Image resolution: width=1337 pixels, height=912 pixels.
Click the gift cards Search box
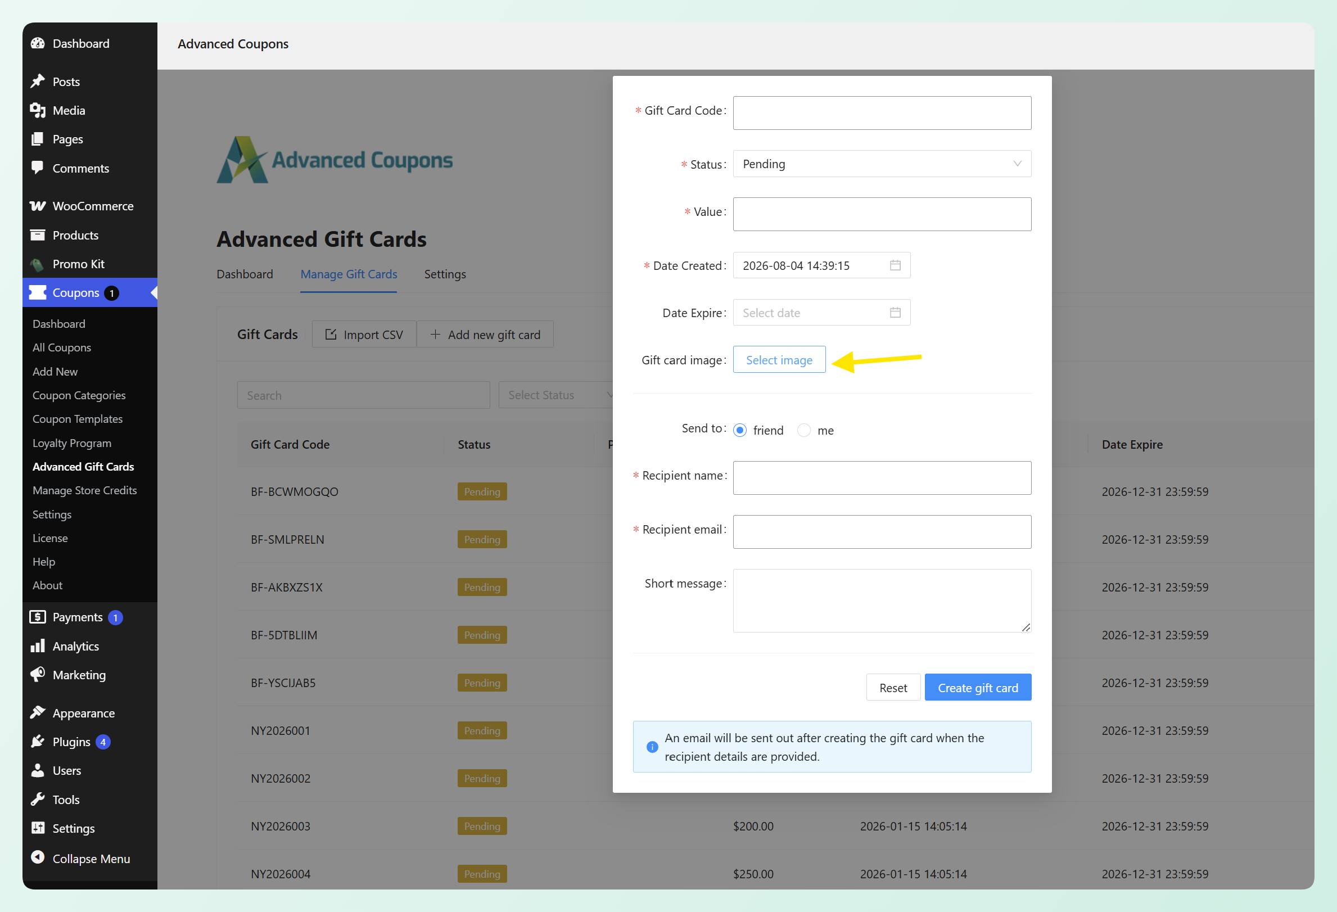click(363, 395)
